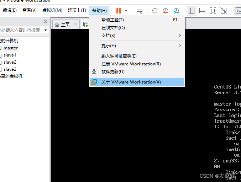Open the 查看(V) menu

point(30,10)
